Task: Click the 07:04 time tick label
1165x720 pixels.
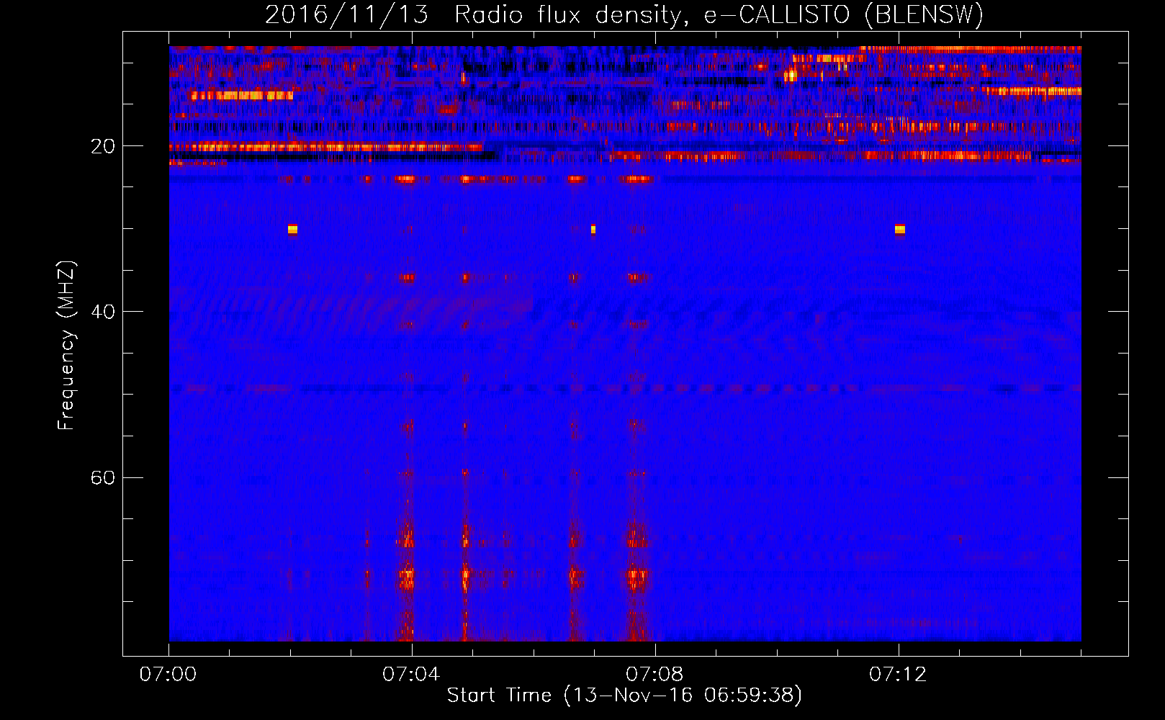Action: 411,675
